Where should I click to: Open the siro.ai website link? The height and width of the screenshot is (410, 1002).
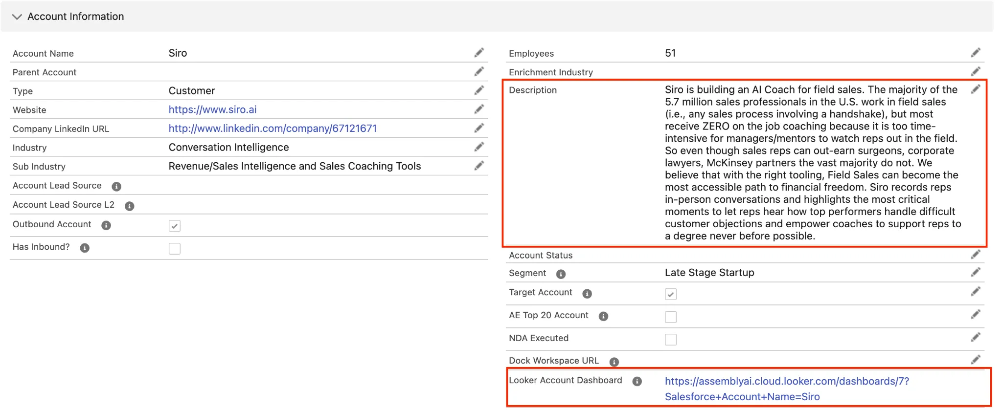(212, 110)
